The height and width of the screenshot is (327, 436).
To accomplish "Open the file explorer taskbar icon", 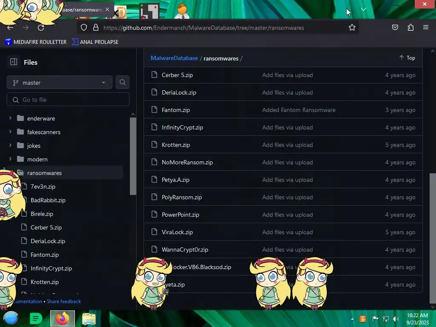I will [x=89, y=318].
